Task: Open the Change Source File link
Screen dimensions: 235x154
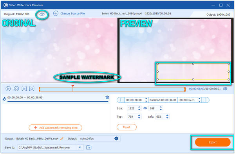Action: 72,13
